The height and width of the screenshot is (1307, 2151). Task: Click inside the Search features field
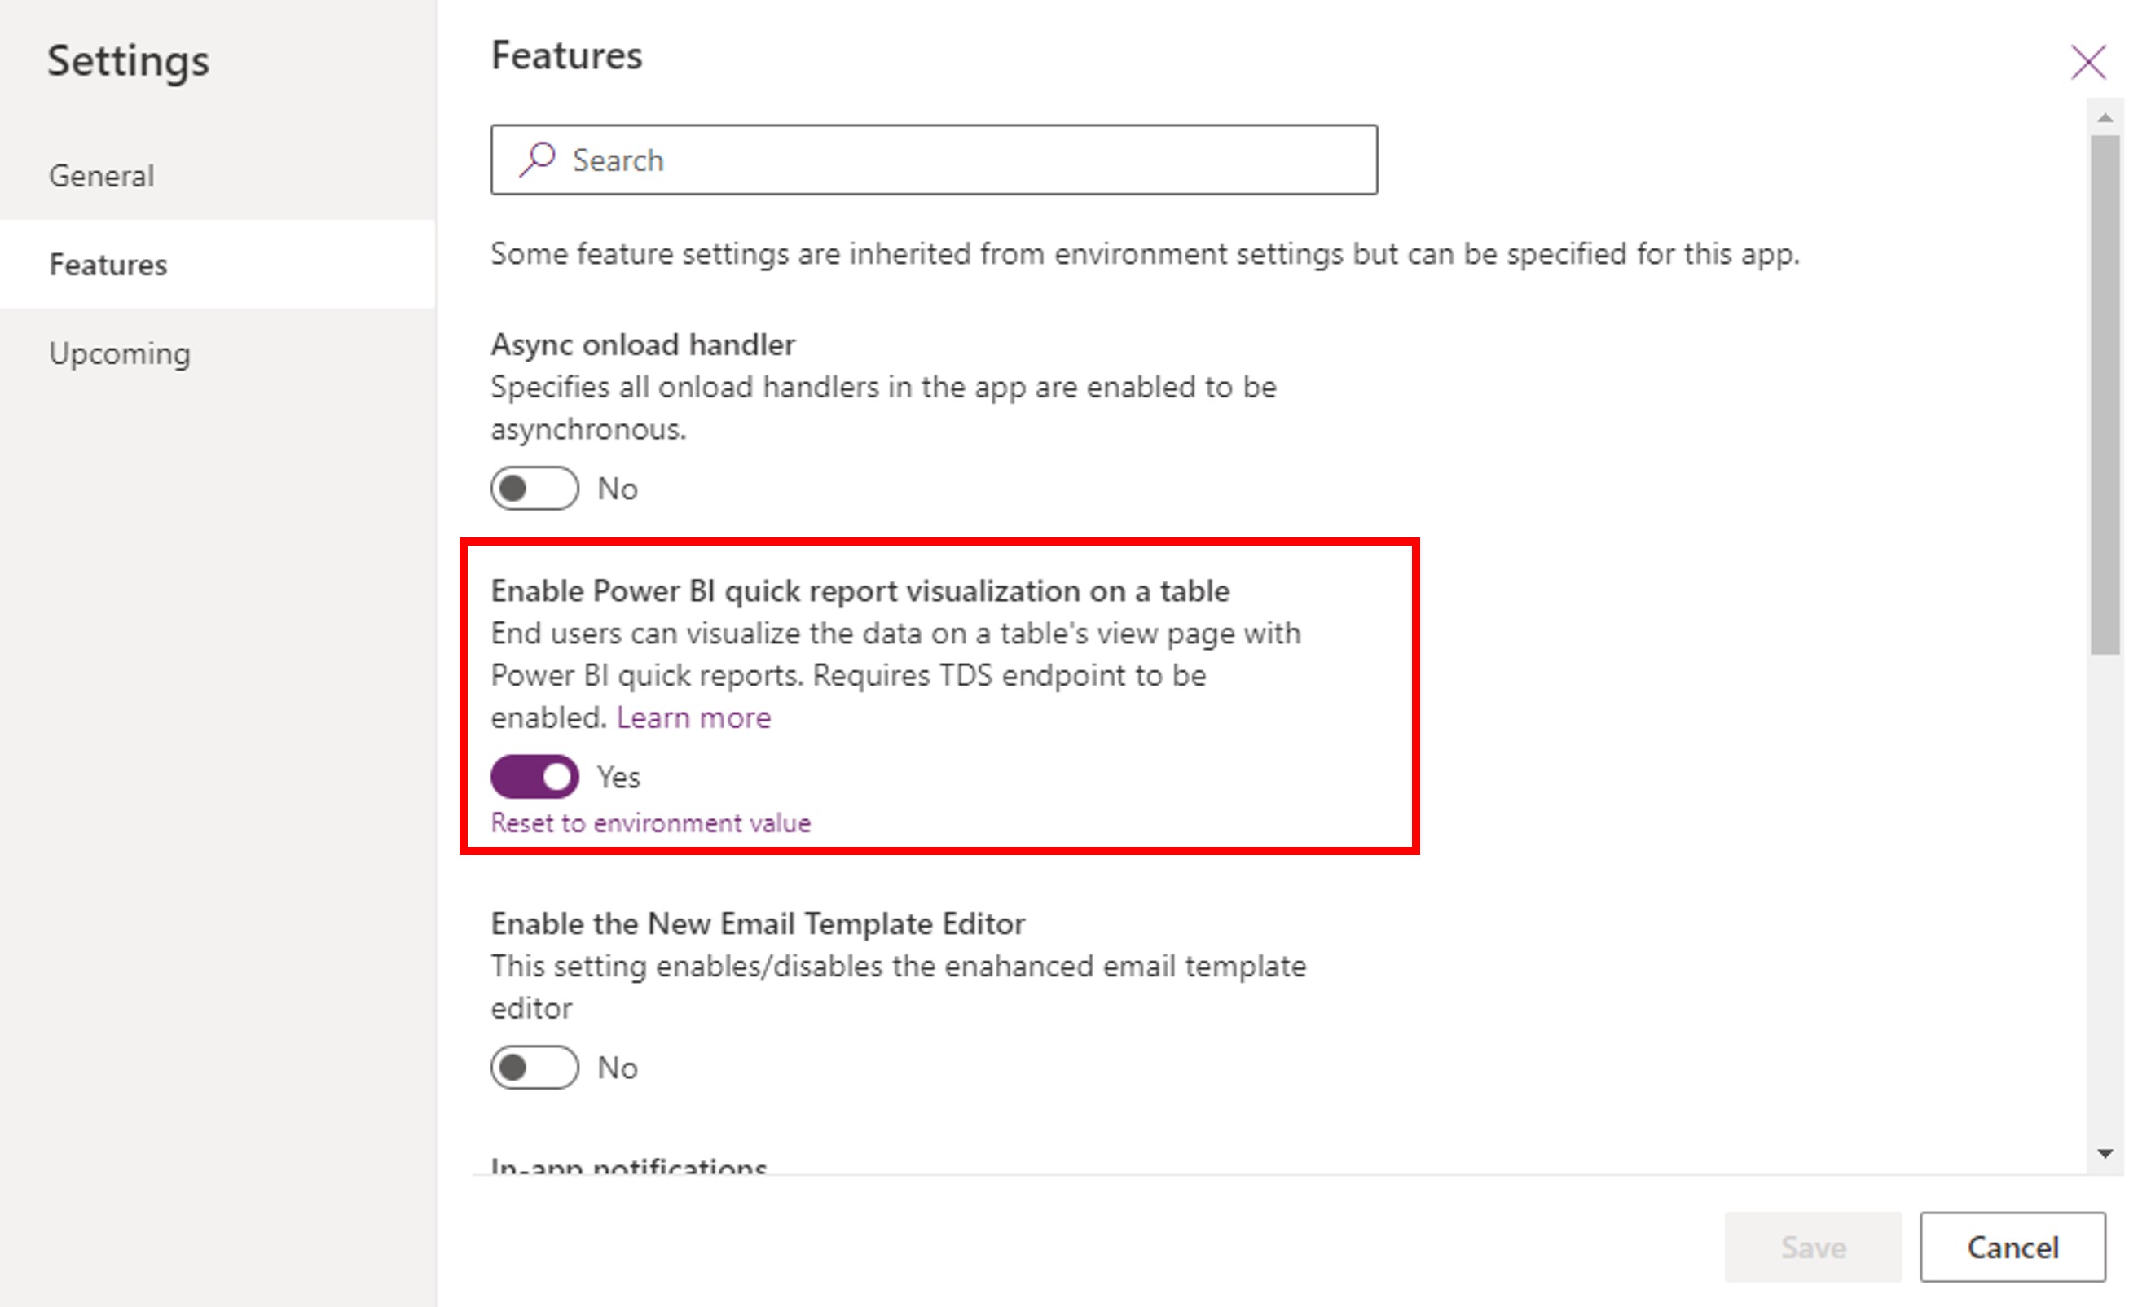[x=961, y=160]
